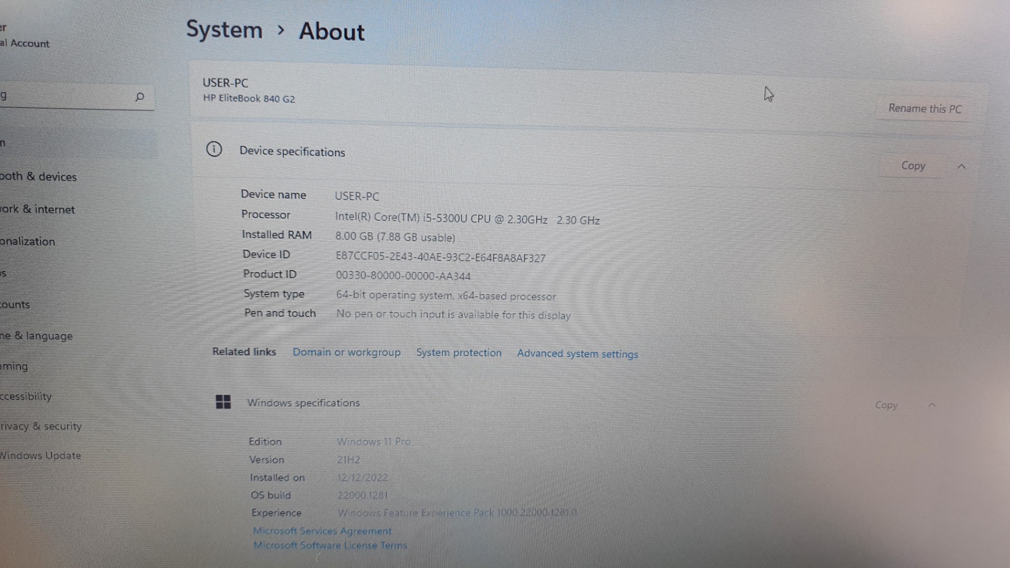Image resolution: width=1010 pixels, height=568 pixels.
Task: Open the Domain or workgroup link
Action: [346, 352]
